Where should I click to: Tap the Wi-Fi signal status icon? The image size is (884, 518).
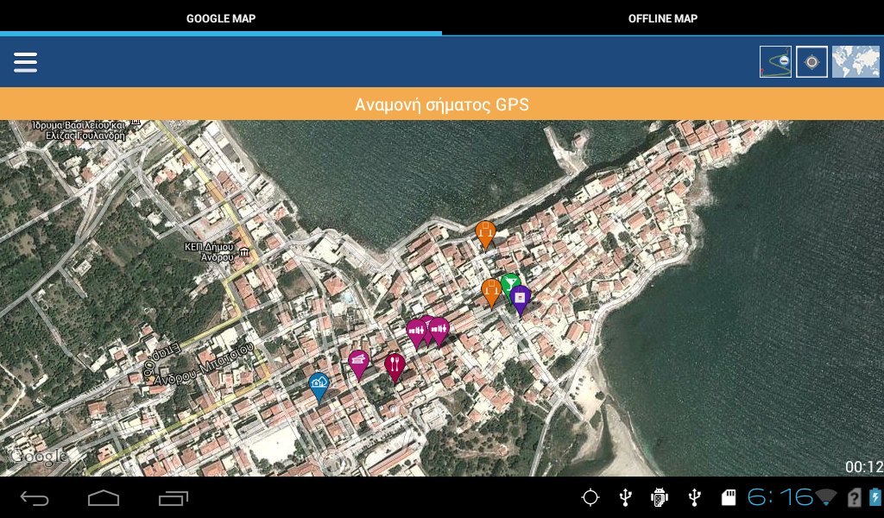click(x=826, y=497)
